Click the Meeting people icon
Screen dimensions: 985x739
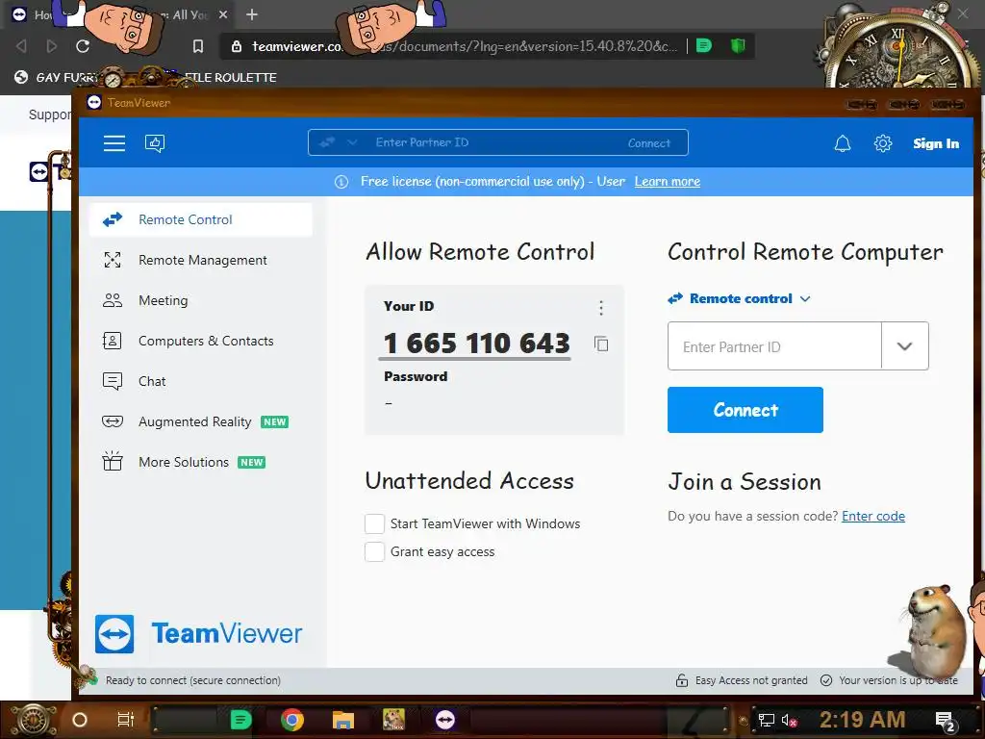tap(113, 300)
